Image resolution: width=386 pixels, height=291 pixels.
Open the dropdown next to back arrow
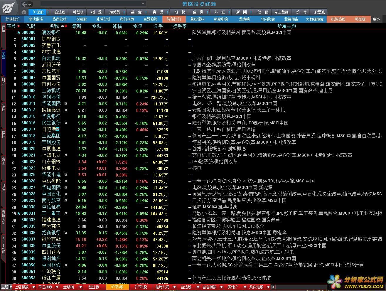(x=30, y=4)
